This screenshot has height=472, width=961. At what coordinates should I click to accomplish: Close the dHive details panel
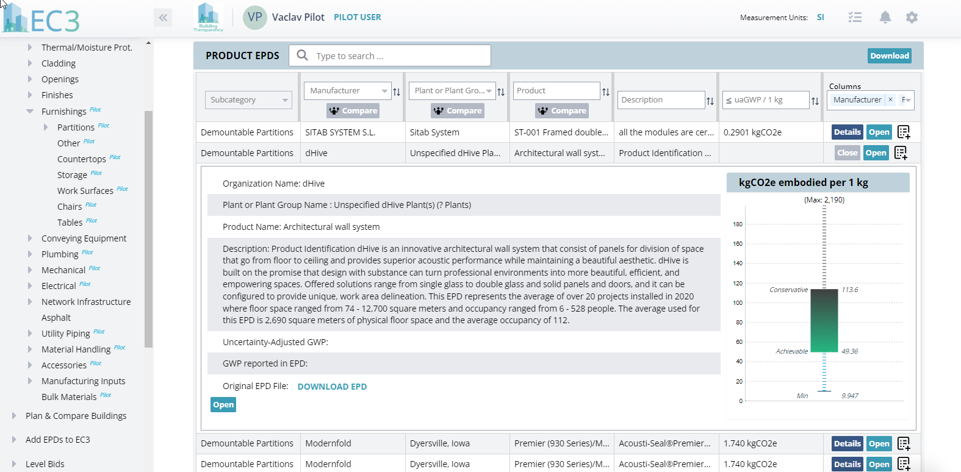[848, 152]
